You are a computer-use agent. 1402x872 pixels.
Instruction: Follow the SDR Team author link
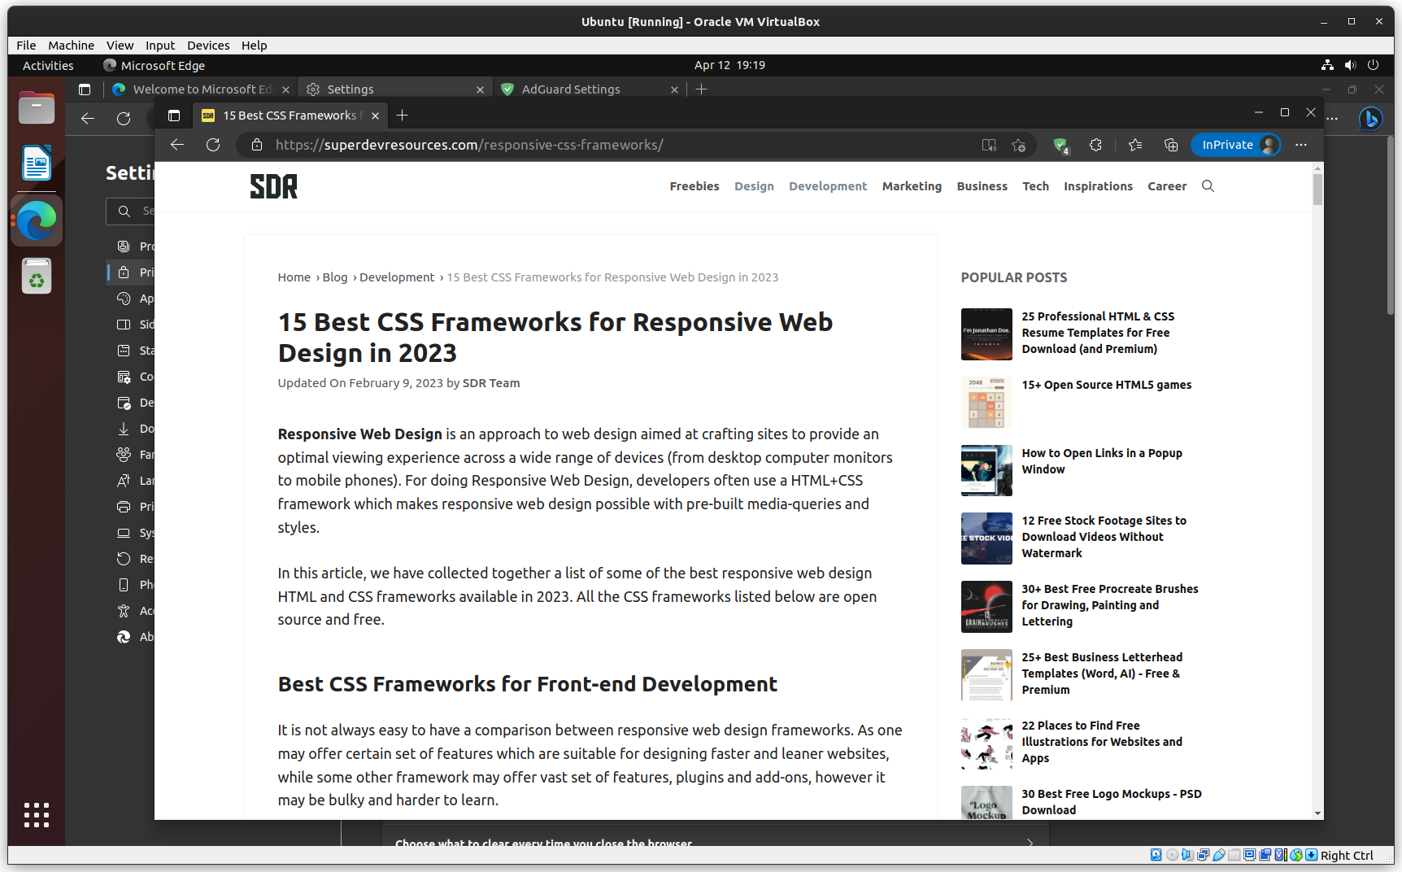491,382
